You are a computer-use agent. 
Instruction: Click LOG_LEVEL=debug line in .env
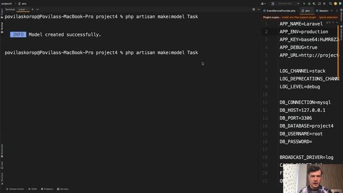coord(300,87)
